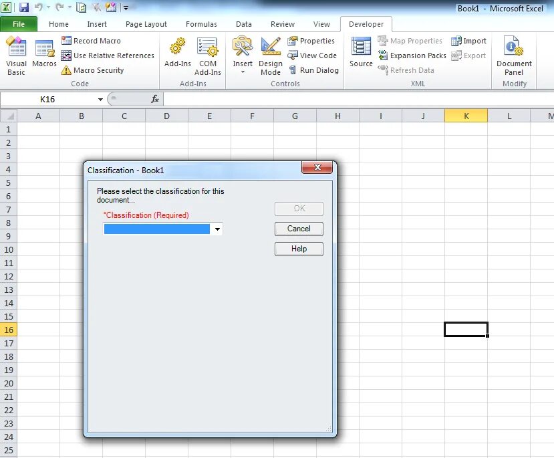Select row 25 header

click(9, 450)
